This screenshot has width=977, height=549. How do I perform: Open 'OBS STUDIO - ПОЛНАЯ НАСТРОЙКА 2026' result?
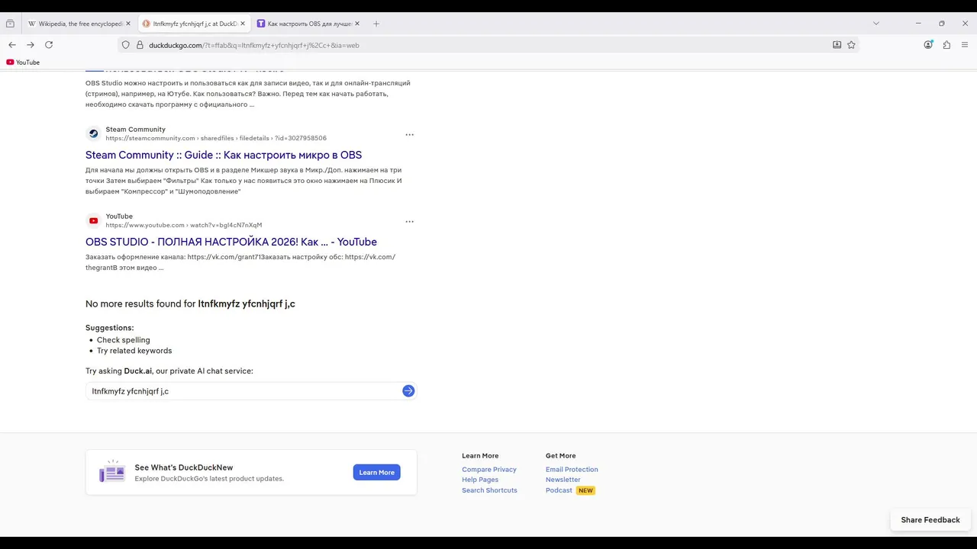tap(231, 242)
